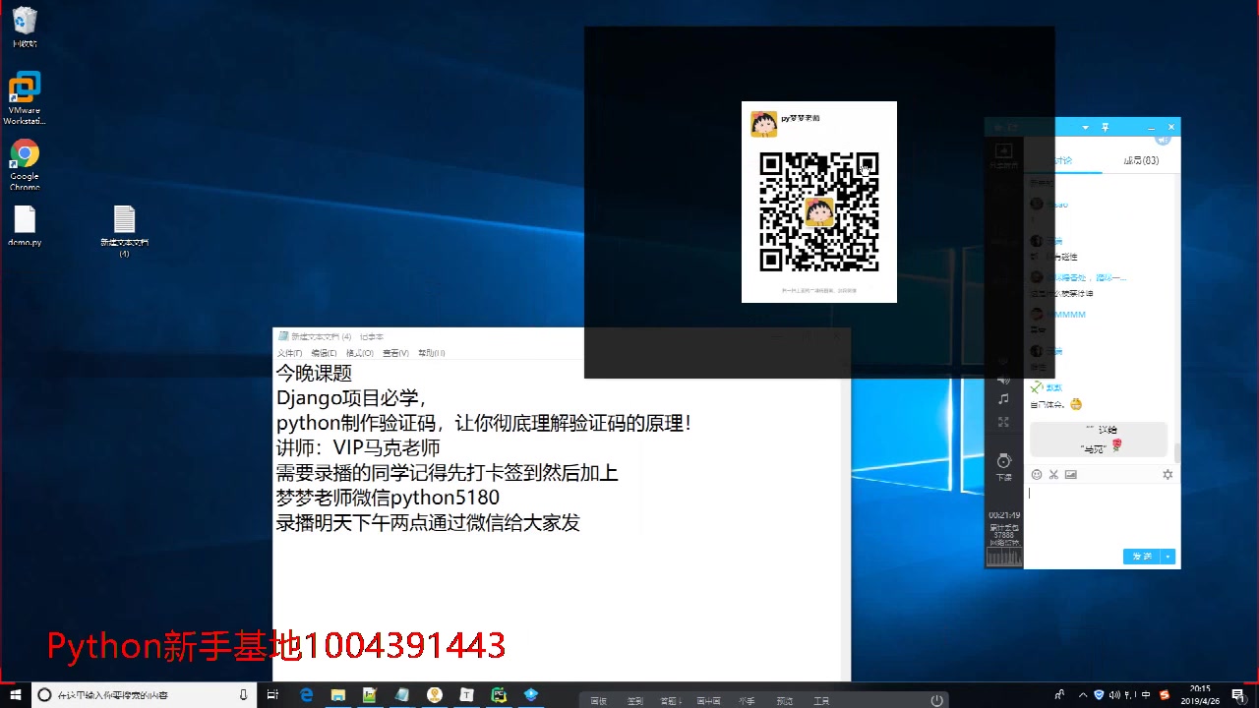This screenshot has width=1259, height=708.
Task: Click the 举手 button on the bottom toolbar
Action: pyautogui.click(x=747, y=701)
